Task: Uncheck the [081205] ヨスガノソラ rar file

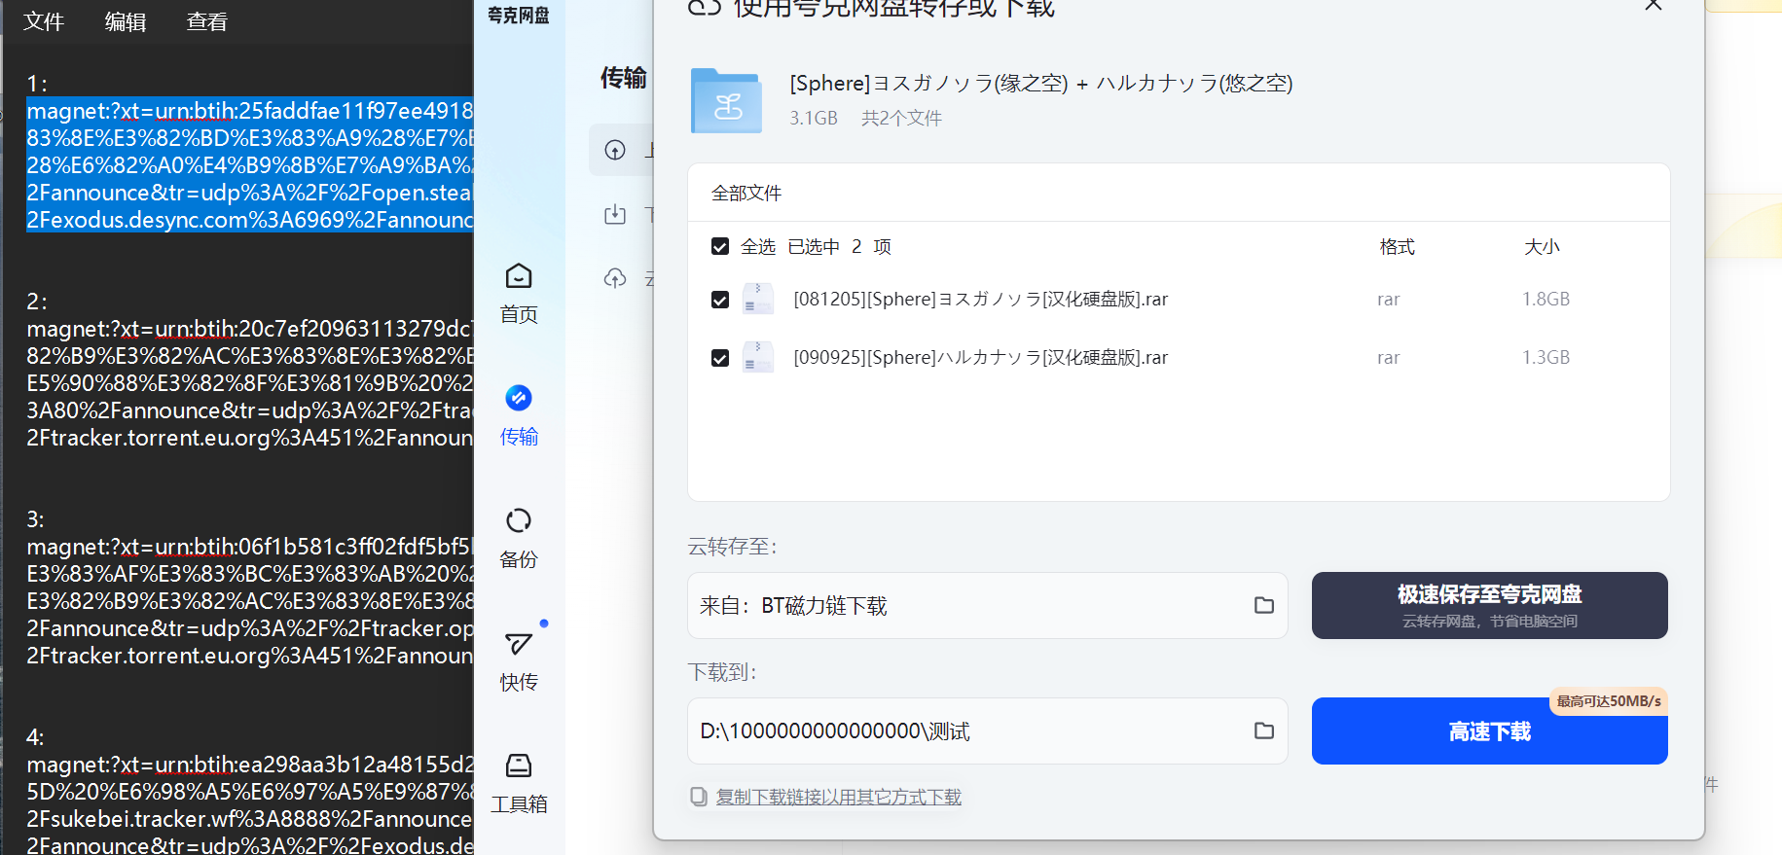Action: [720, 300]
